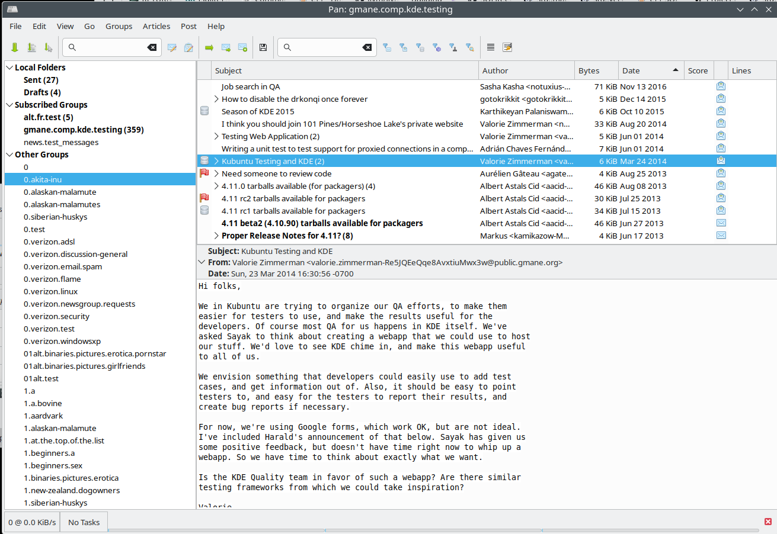Collapse the message header arrow beside From
The width and height of the screenshot is (777, 534).
point(203,262)
